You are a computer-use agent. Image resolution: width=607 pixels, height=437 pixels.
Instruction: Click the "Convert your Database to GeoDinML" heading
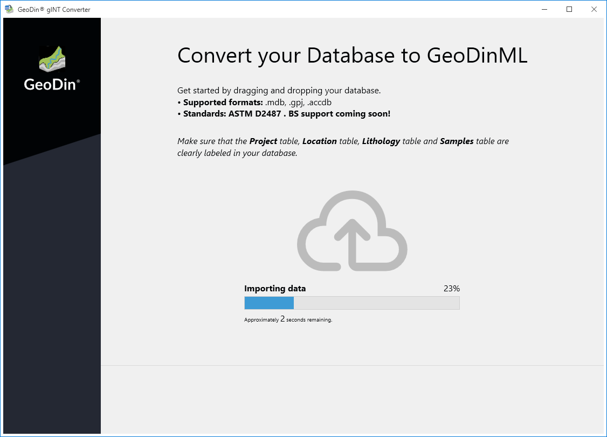[352, 56]
